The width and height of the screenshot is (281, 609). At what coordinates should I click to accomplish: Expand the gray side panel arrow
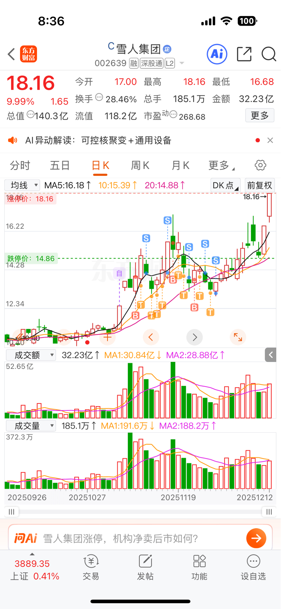tap(270, 355)
